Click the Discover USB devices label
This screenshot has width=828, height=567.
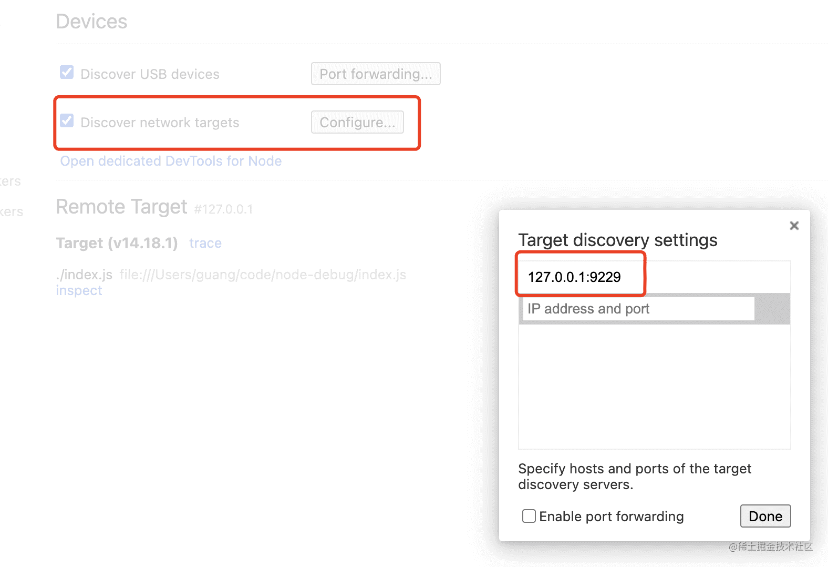(150, 74)
